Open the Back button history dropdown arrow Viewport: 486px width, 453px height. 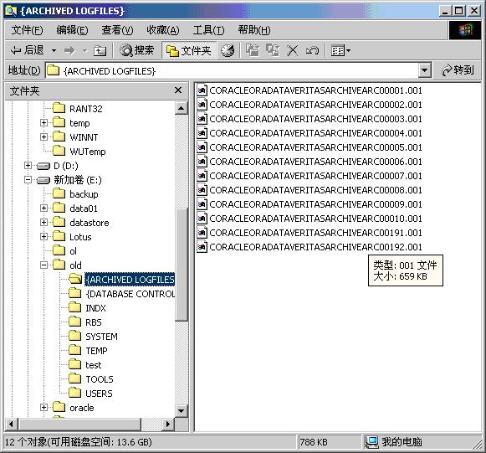54,50
